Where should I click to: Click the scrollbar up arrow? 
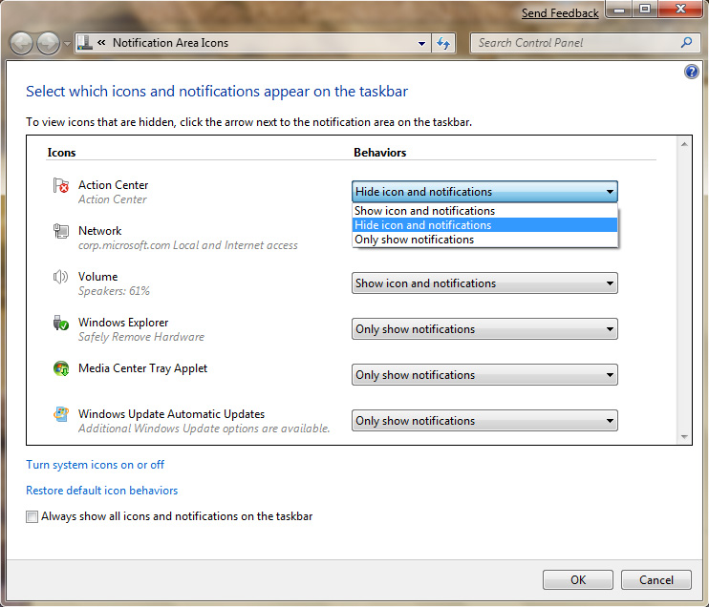tap(684, 144)
